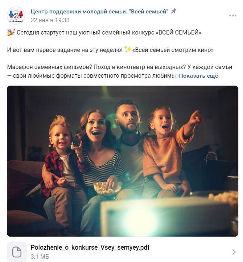This screenshot has height=262, width=243.
Task: Click the paragraph starting "Марафон семейных фильмов?"
Action: point(120,71)
